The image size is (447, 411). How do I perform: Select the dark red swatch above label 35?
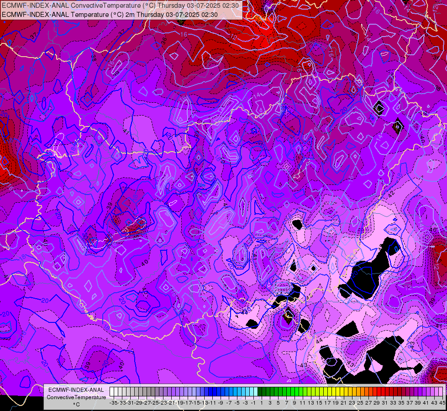tap(400, 391)
